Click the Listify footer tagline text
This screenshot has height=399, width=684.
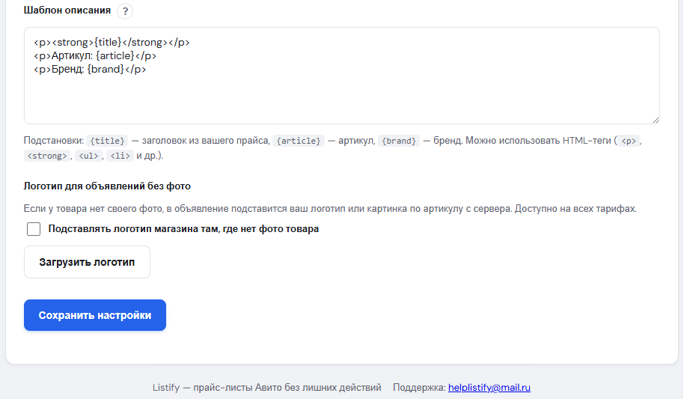(x=266, y=388)
